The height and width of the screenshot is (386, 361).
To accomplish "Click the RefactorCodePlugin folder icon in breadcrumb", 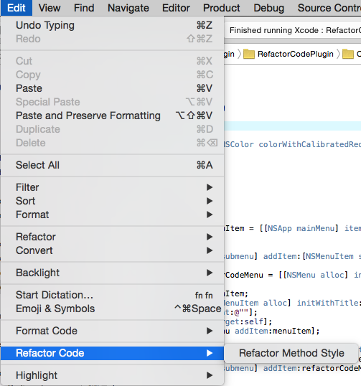I will point(249,54).
